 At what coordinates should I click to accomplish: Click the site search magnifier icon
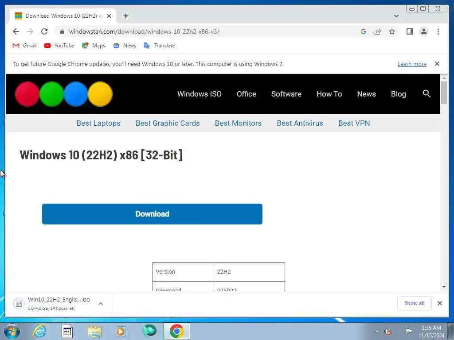click(x=427, y=93)
